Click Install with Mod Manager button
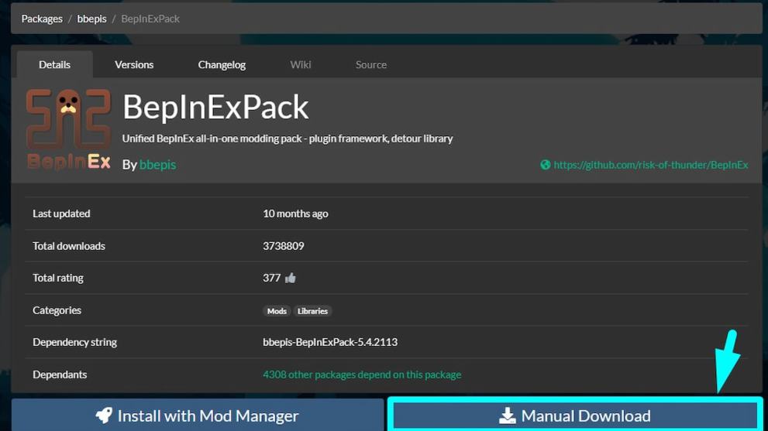Screen dimensions: 768x431 point(198,416)
